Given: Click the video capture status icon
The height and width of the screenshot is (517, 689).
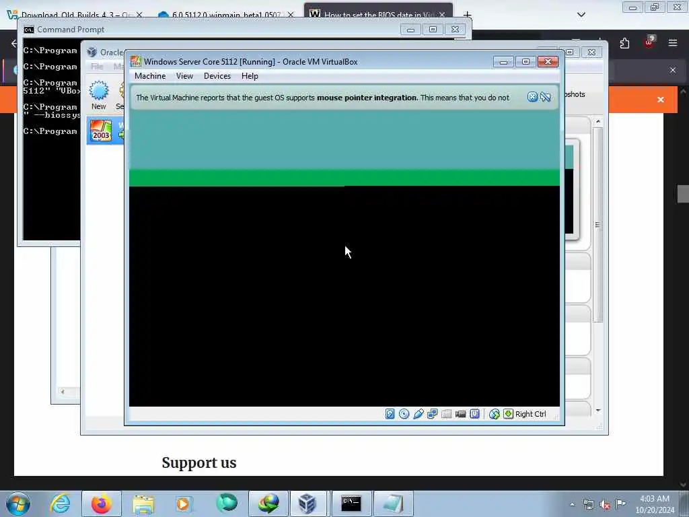Looking at the screenshot, I should tap(460, 414).
